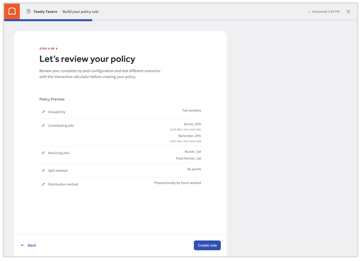Click the green Autosaved checkmark icon
362x261 pixels.
coord(309,12)
